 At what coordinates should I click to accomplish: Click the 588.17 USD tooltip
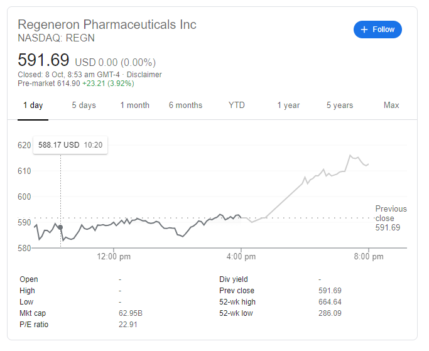coord(70,145)
